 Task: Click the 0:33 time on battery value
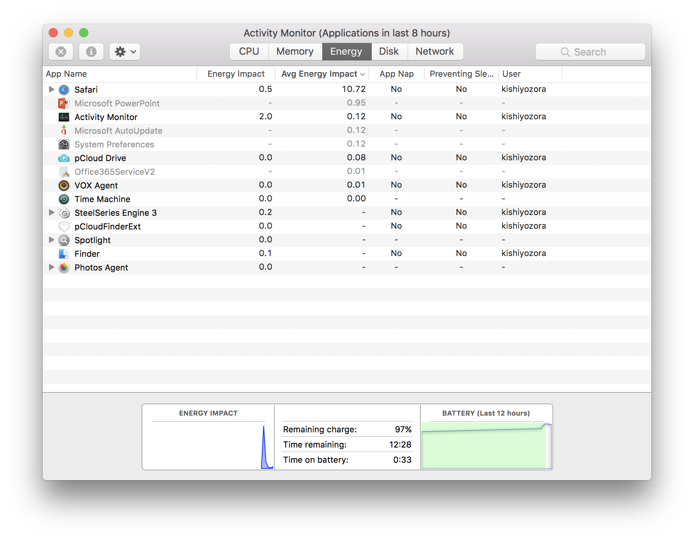403,460
